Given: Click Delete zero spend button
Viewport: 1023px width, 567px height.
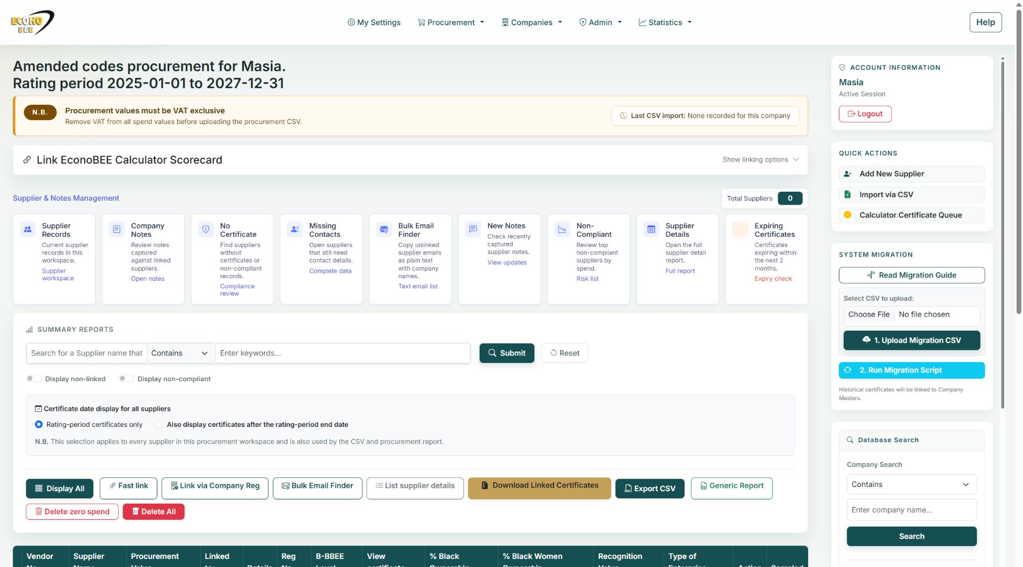Looking at the screenshot, I should (72, 512).
